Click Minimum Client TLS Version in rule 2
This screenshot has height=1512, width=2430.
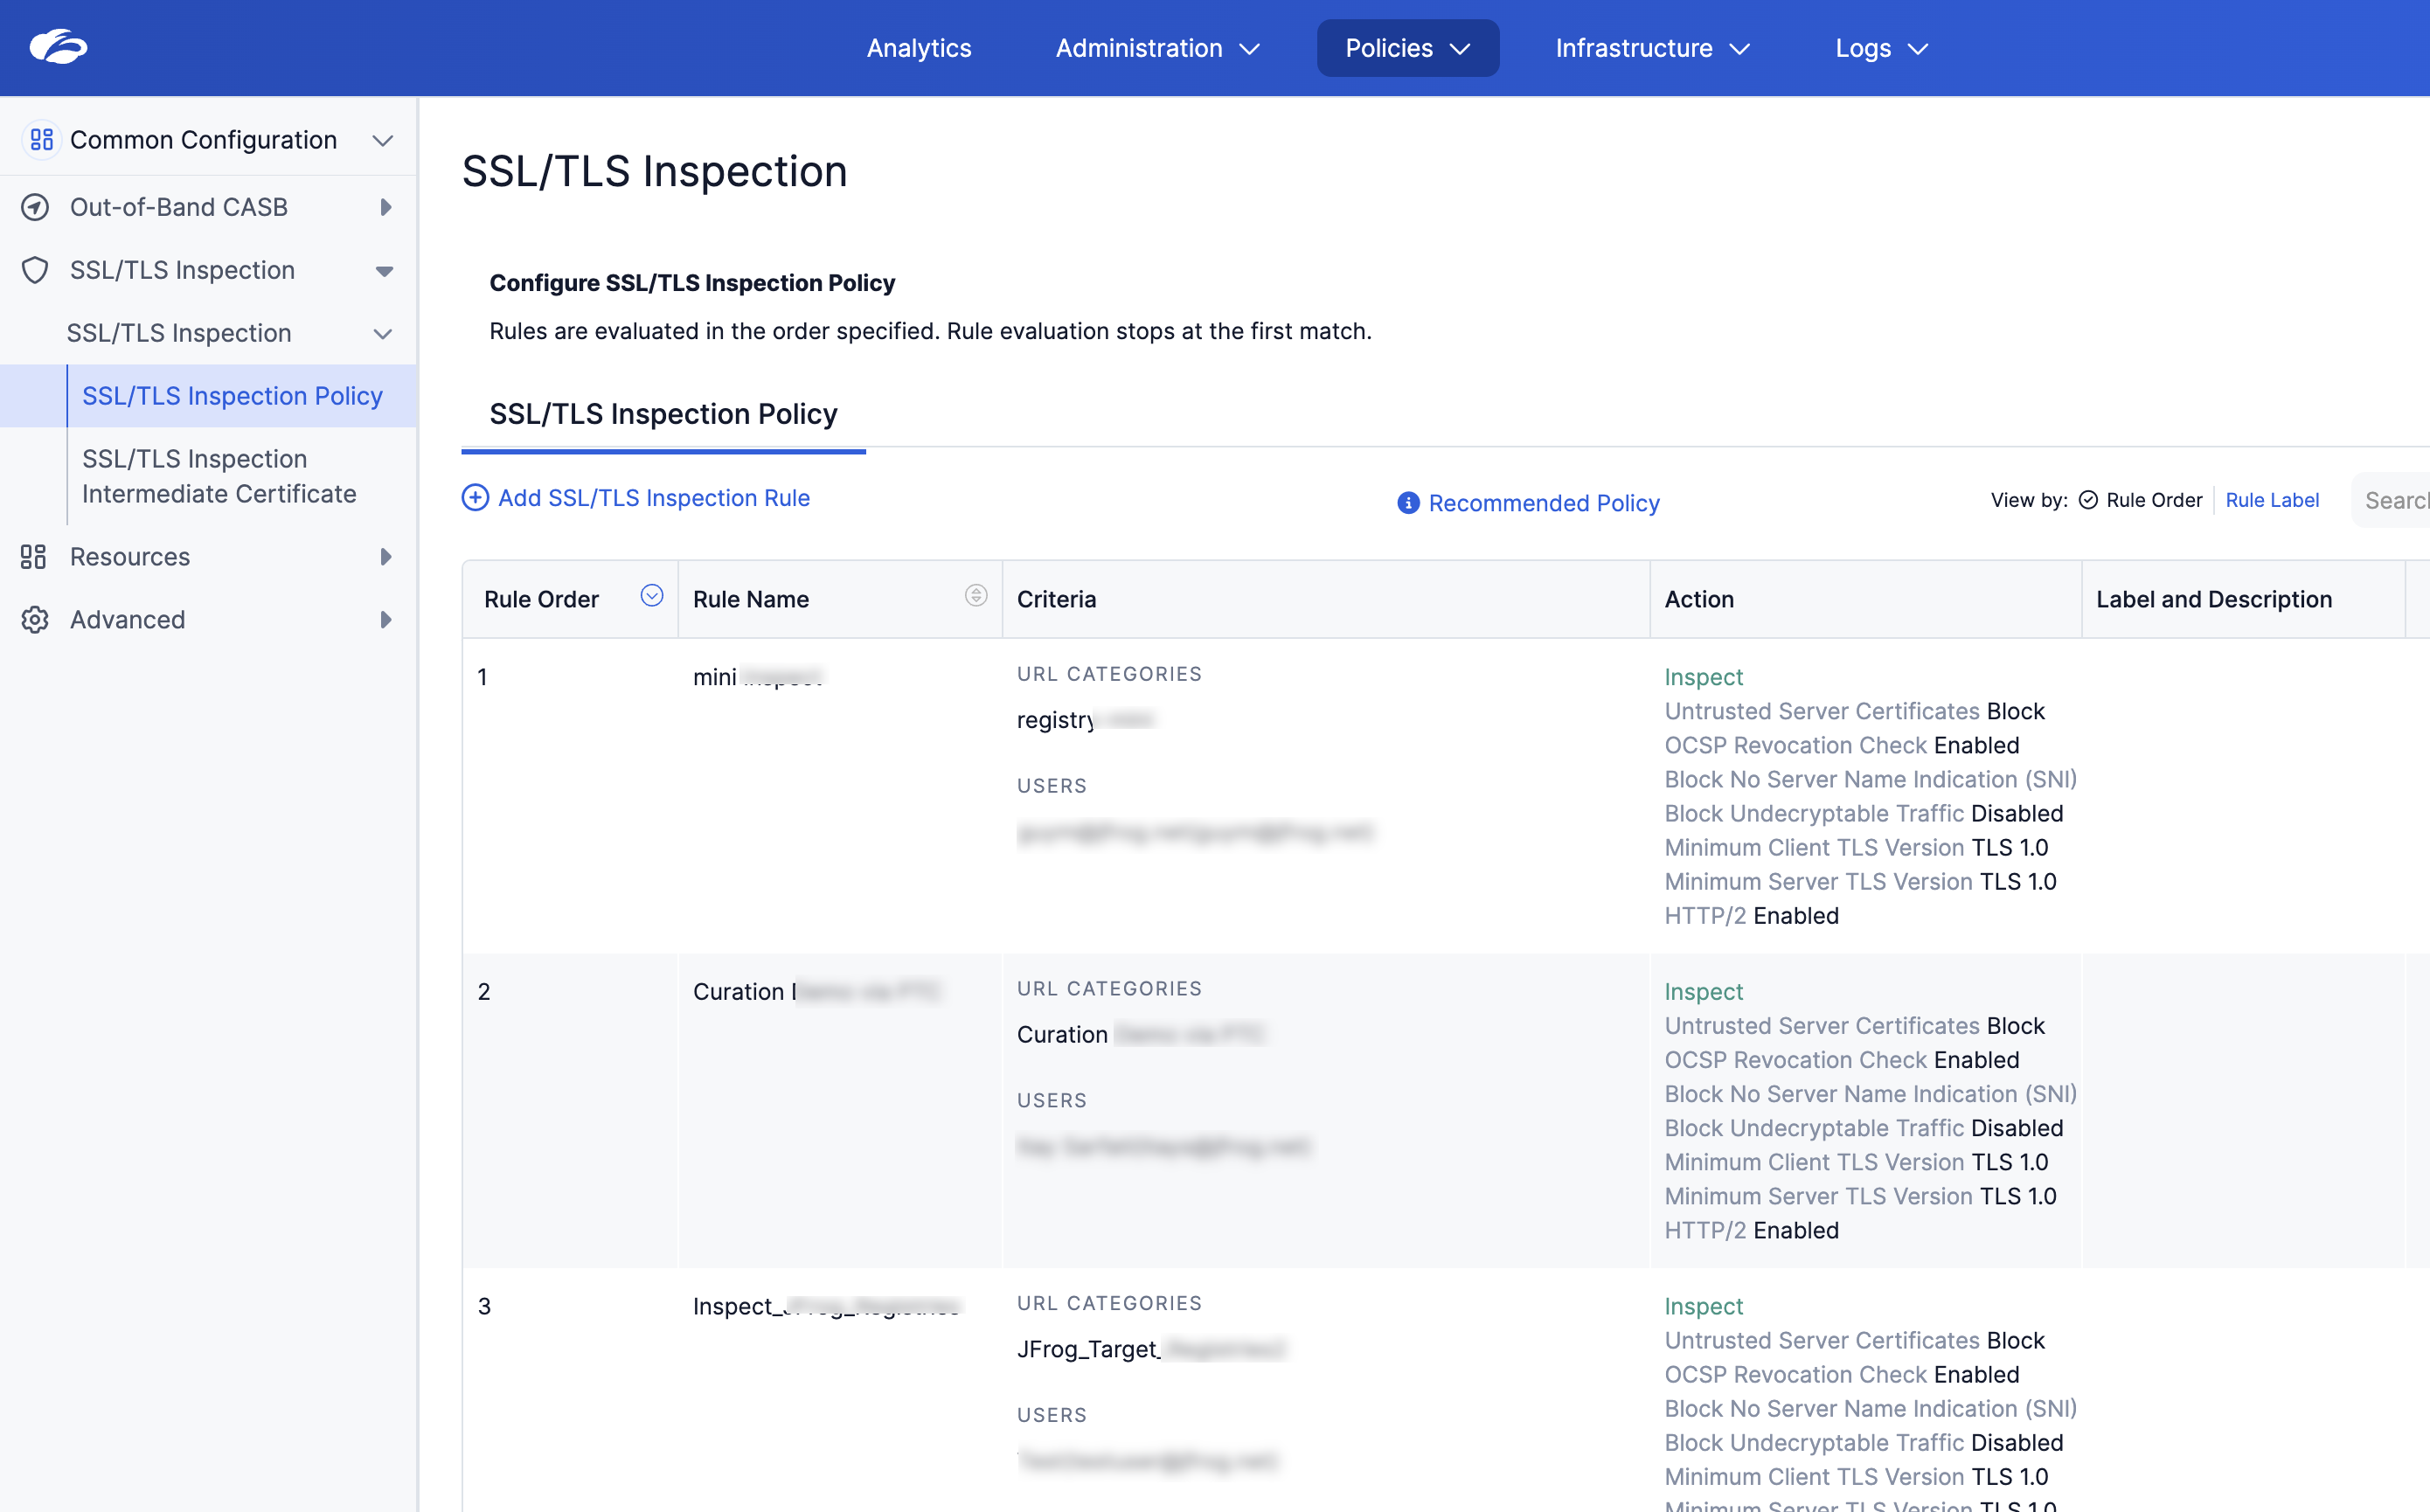(x=1856, y=1163)
